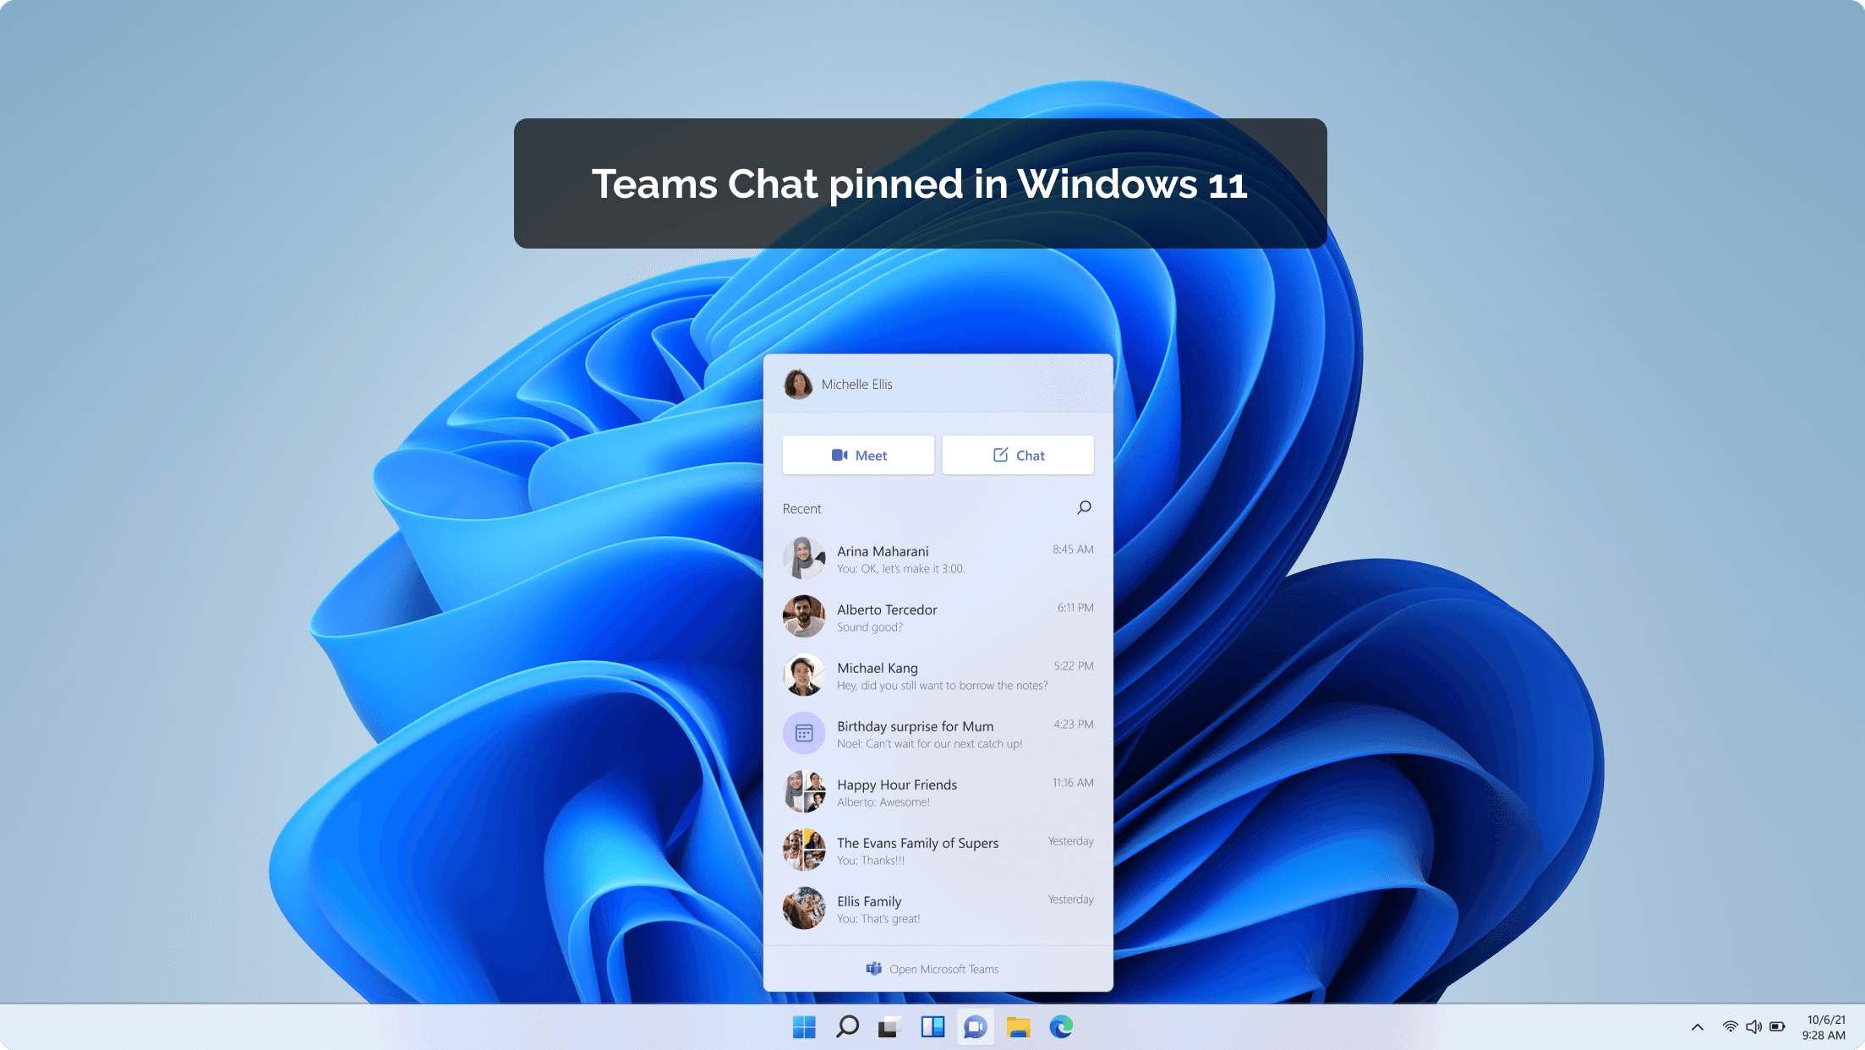Viewport: 1865px width, 1050px height.
Task: Select the Birthday surprise for Mum chat
Action: coord(938,734)
